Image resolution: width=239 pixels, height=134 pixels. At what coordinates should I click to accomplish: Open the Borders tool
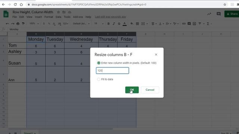pos(137,23)
